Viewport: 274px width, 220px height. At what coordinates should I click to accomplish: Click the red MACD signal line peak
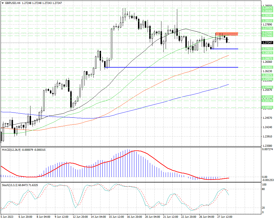tap(135, 151)
